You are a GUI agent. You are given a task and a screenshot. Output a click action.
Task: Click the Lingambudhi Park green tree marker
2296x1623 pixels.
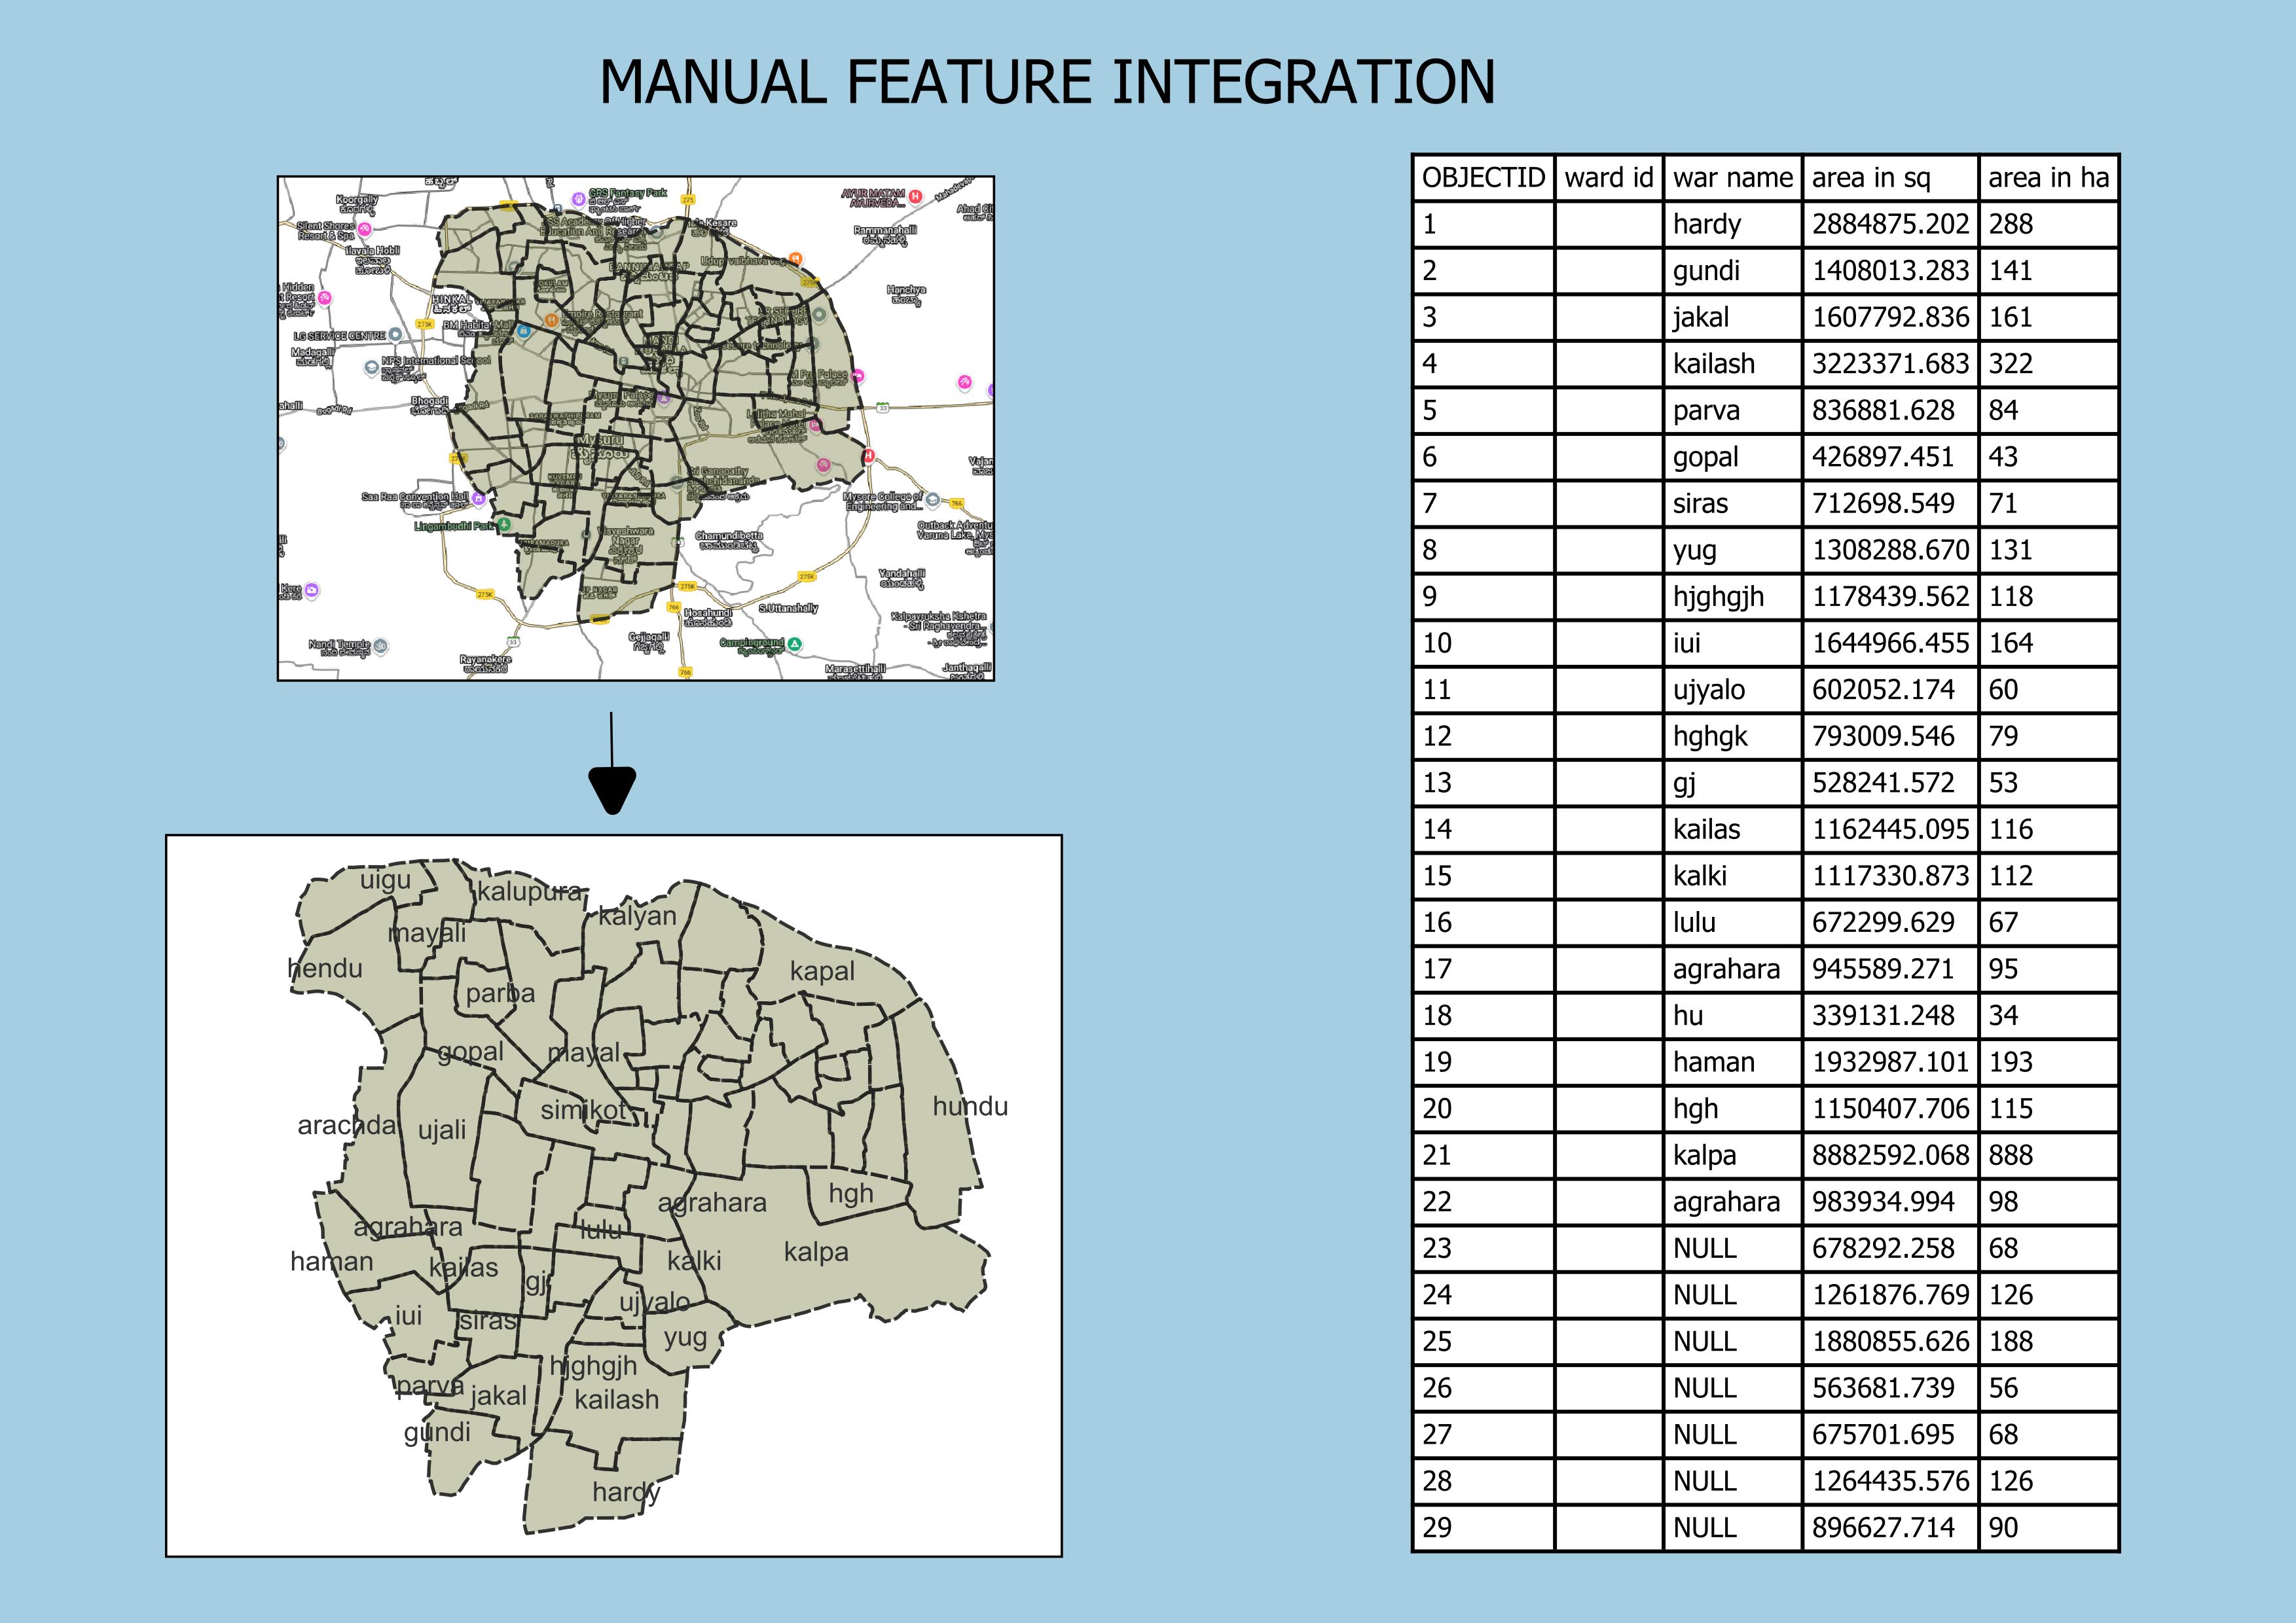(505, 525)
